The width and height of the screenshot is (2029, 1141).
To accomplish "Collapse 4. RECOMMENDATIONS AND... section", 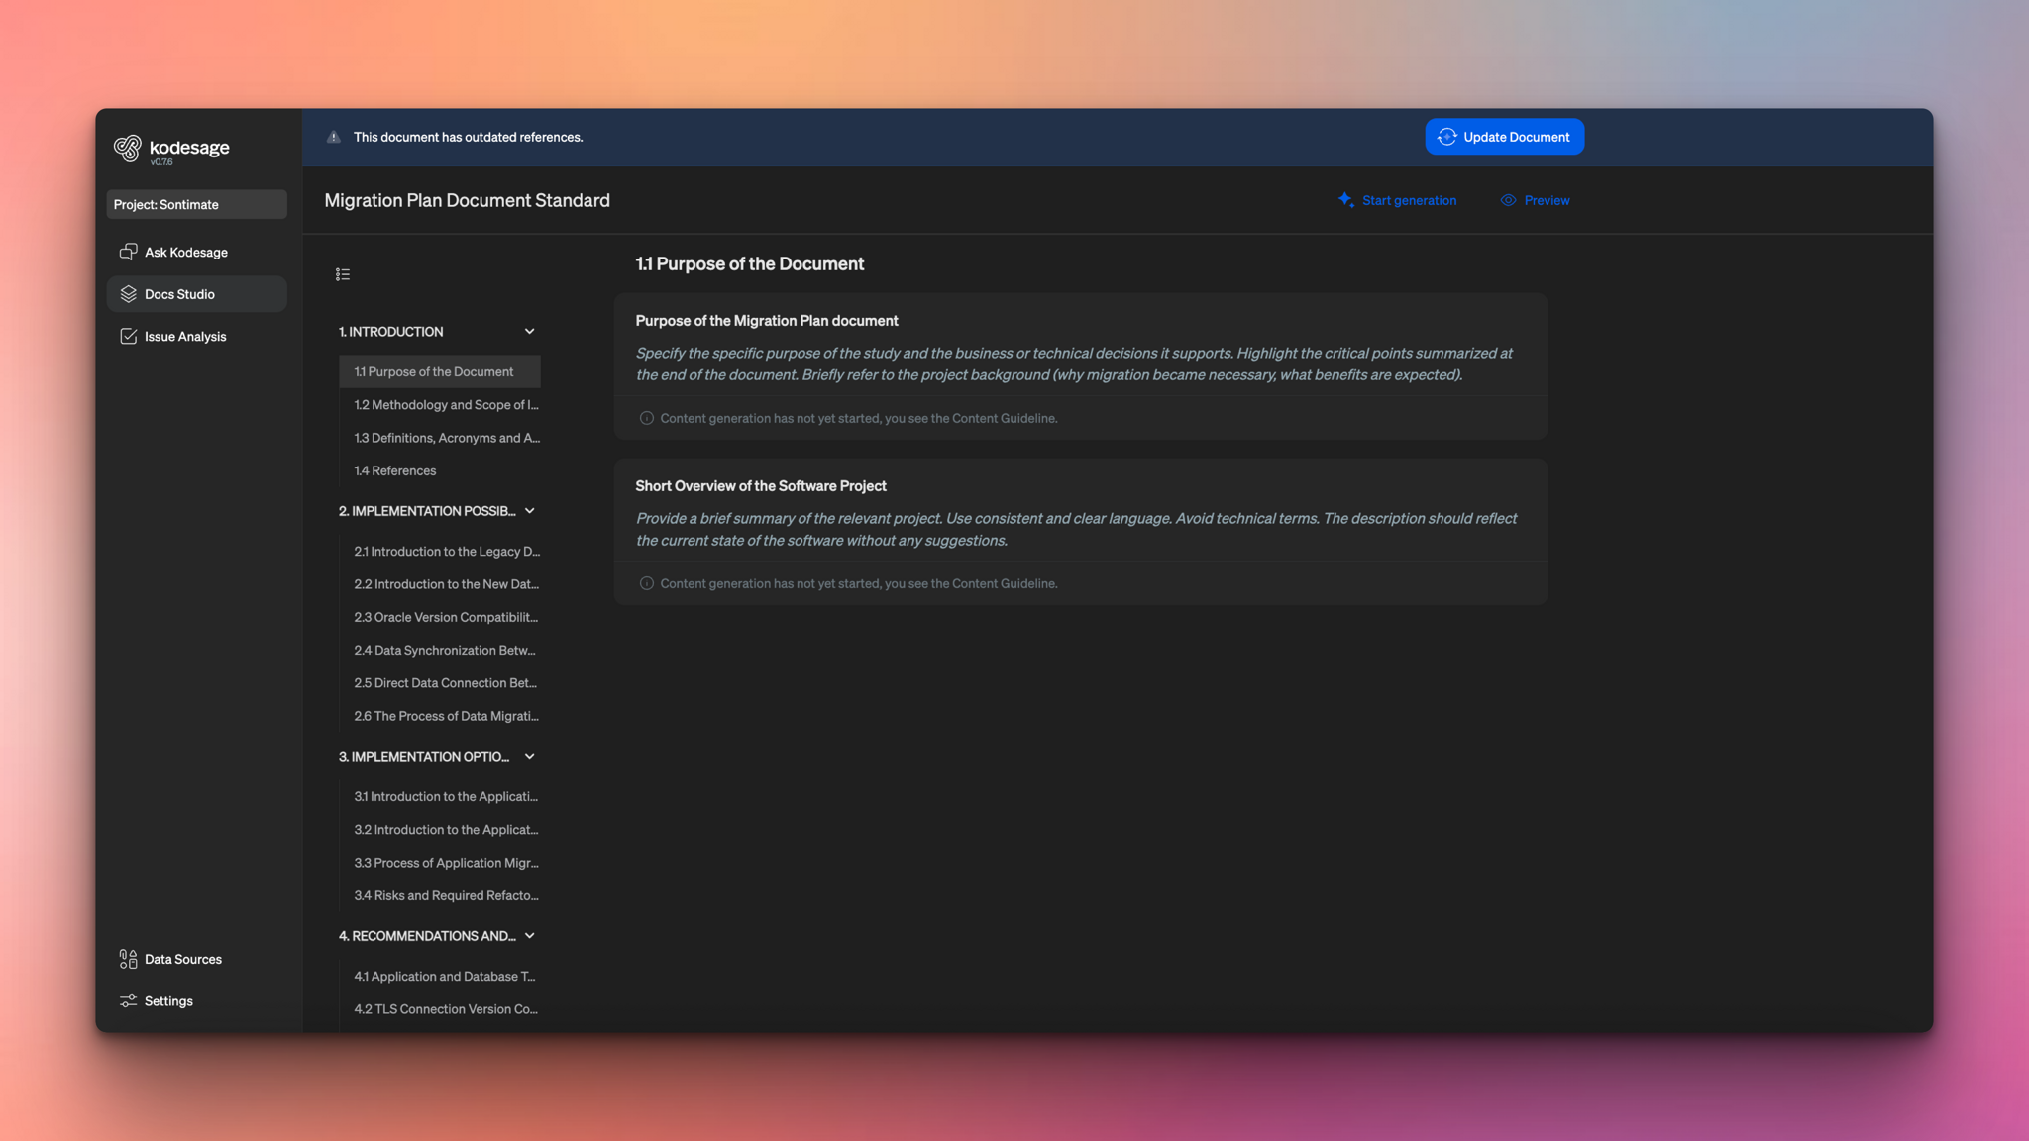I will tap(530, 936).
